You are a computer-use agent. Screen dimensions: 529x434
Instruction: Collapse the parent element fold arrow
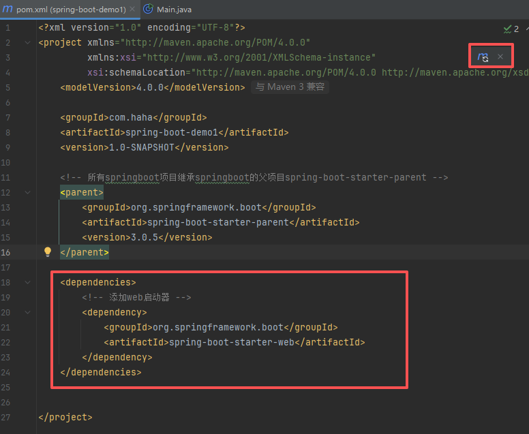point(28,192)
